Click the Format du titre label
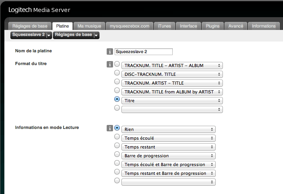Image resolution: width=283 pixels, height=194 pixels. [x=31, y=63]
